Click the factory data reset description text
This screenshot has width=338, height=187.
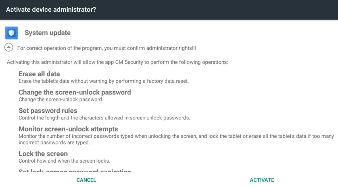coord(103,81)
